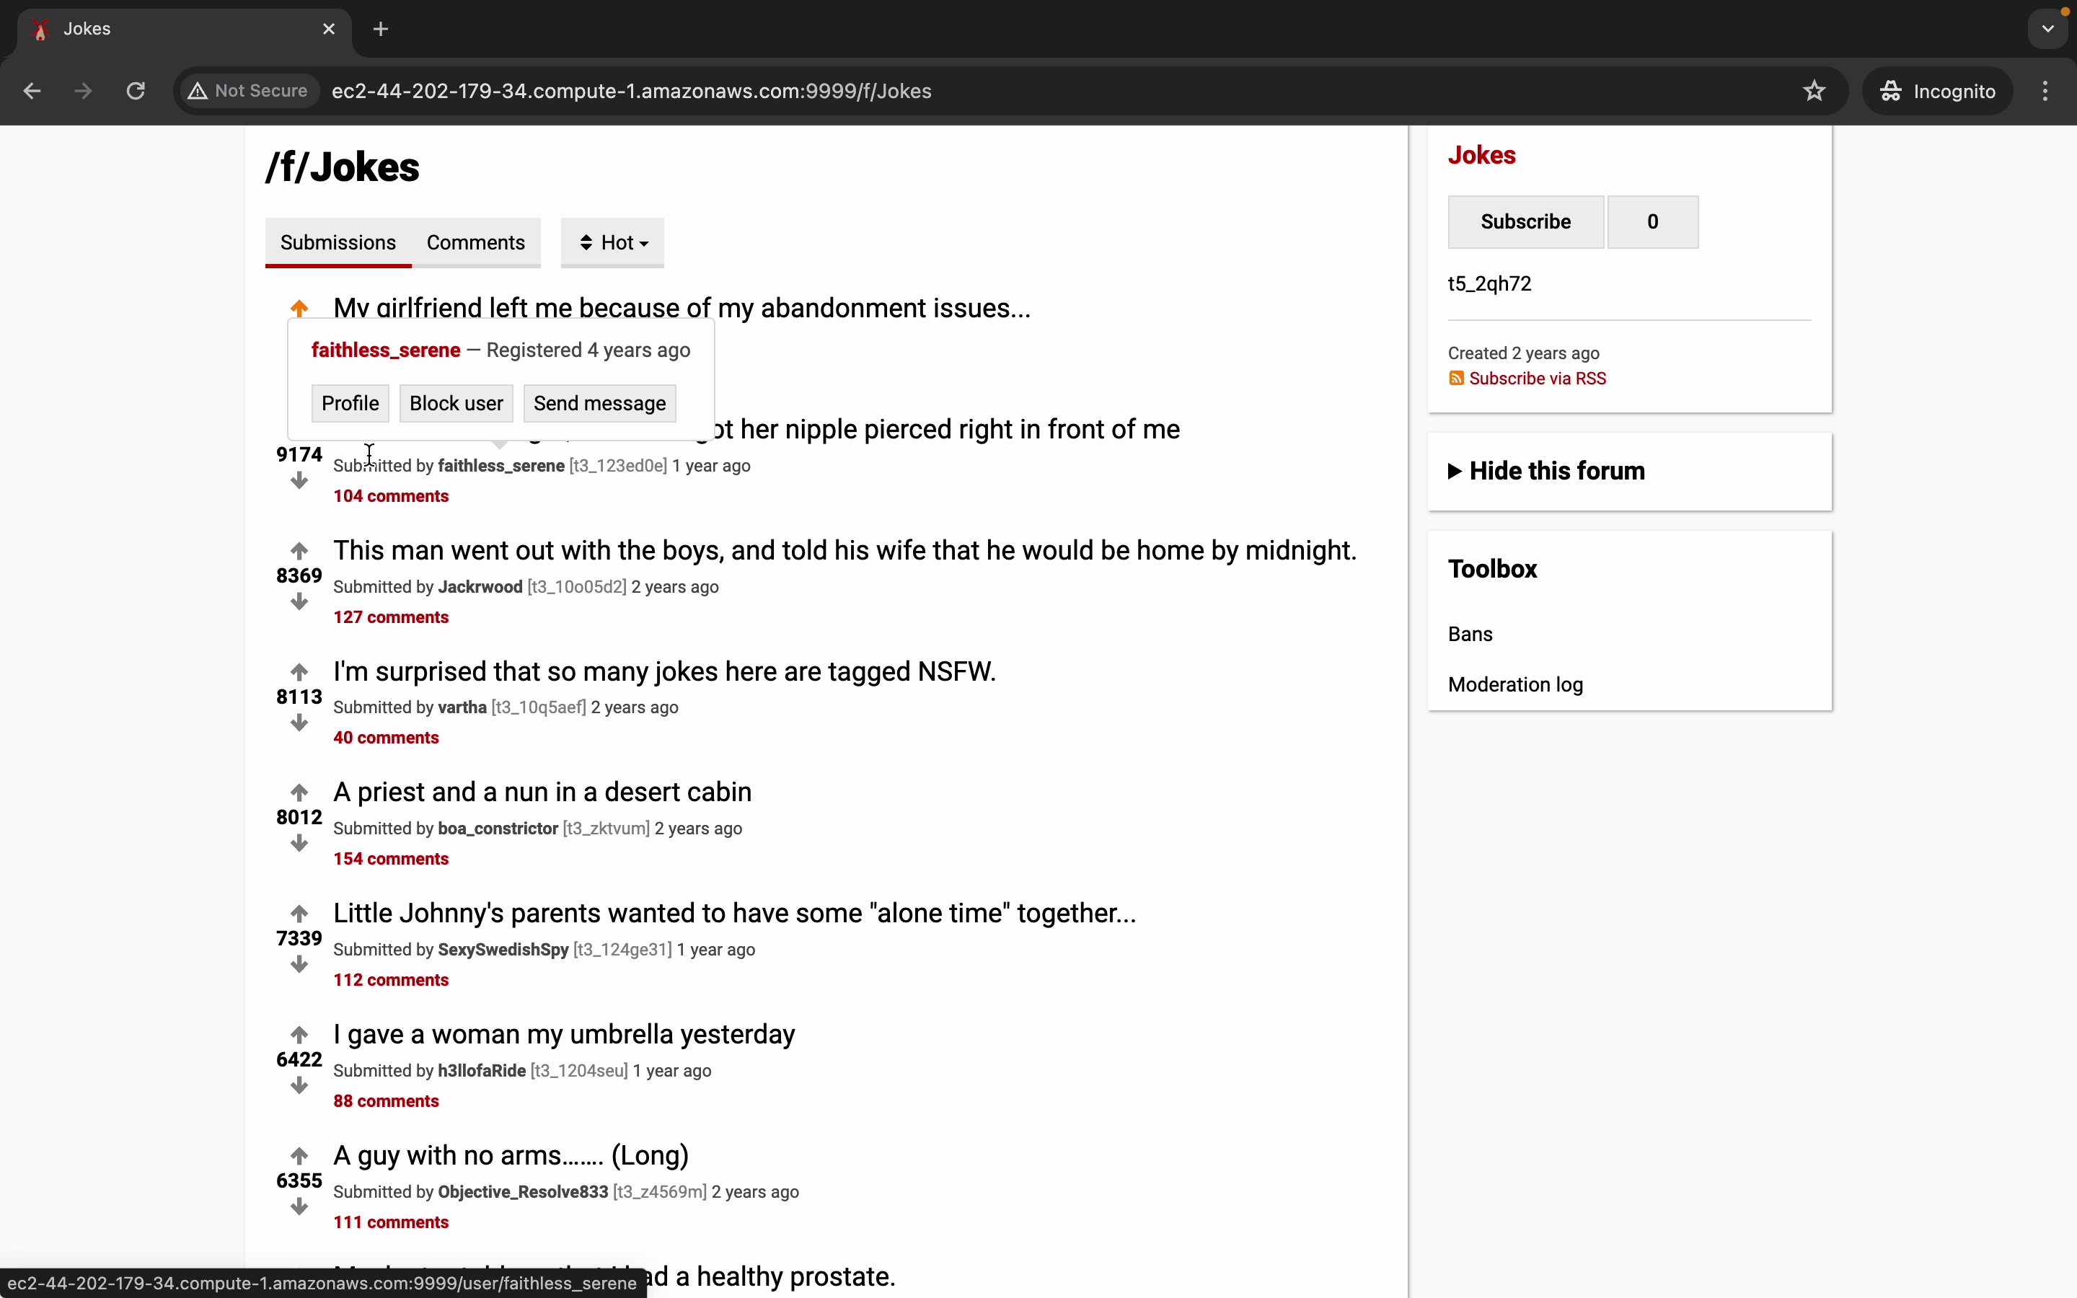This screenshot has width=2077, height=1298.
Task: Click Send message for faithless_serene
Action: pyautogui.click(x=599, y=404)
